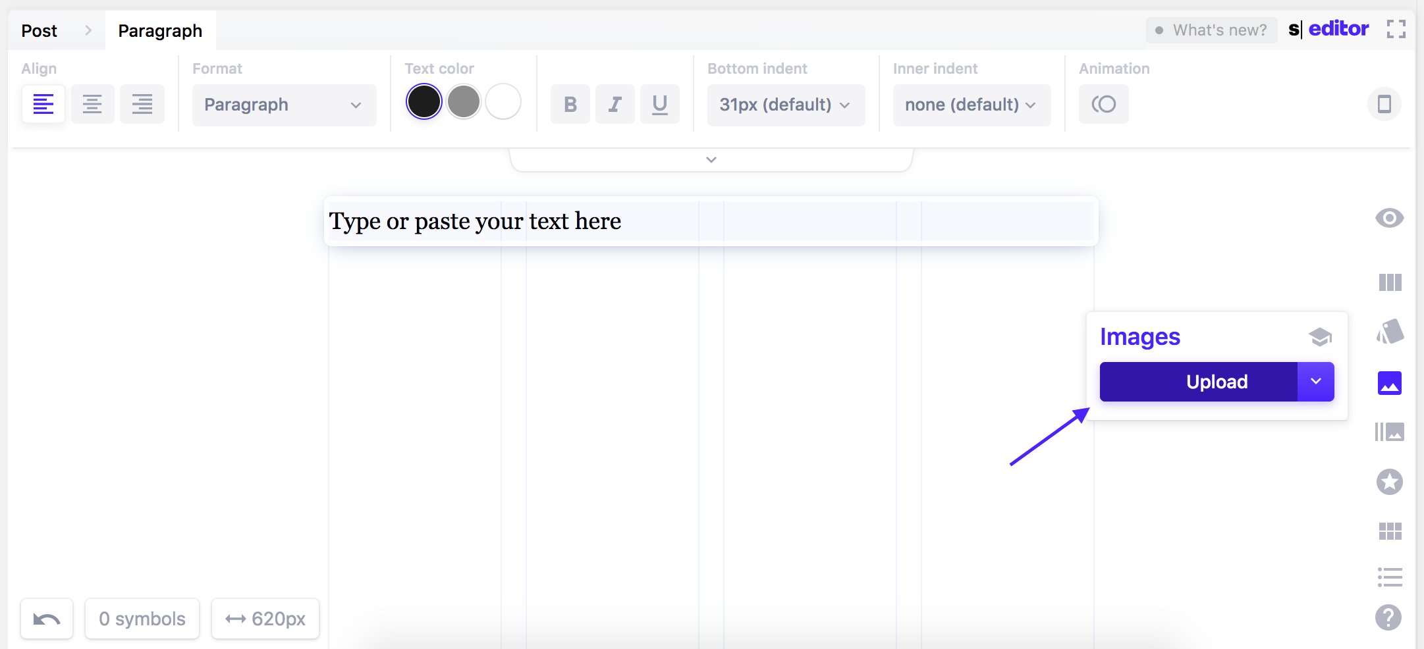The height and width of the screenshot is (649, 1424).
Task: Toggle bold formatting
Action: tap(570, 104)
